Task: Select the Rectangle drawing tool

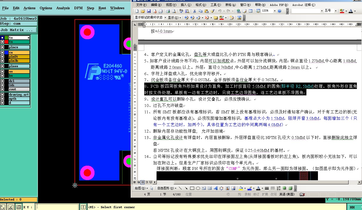Action: tap(192, 188)
